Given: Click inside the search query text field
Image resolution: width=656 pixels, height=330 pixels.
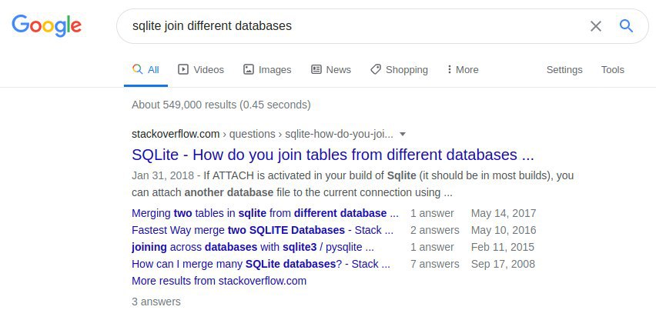Looking at the screenshot, I should tap(351, 26).
